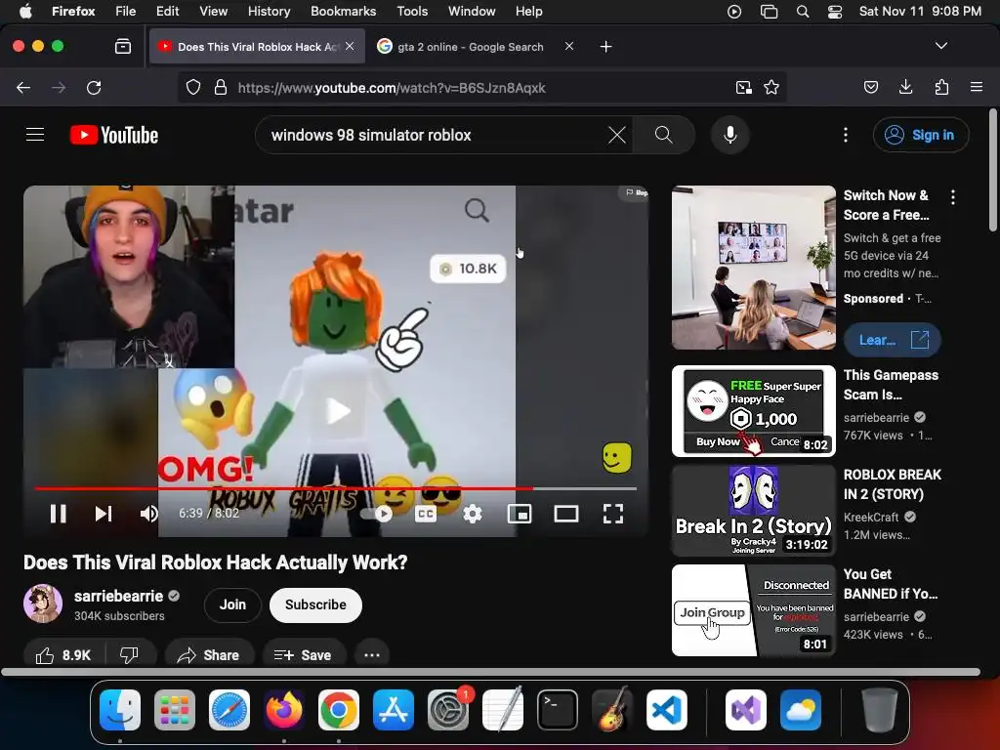Skip to the next video
Screen dimensions: 1000x750
point(104,514)
